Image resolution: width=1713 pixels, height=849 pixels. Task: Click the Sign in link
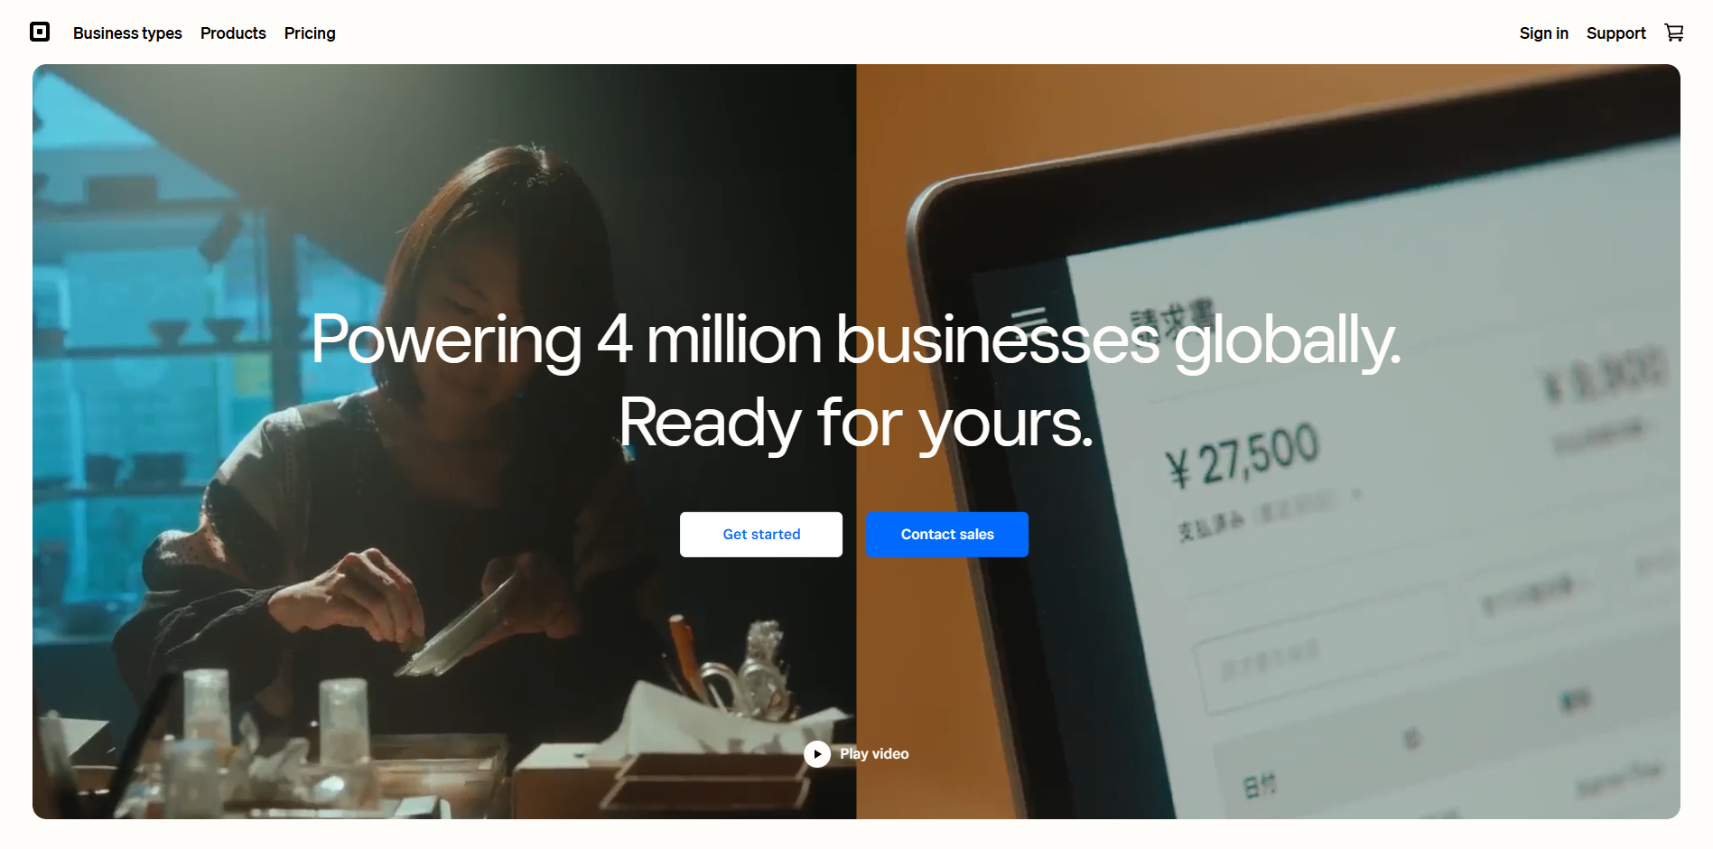pyautogui.click(x=1543, y=33)
